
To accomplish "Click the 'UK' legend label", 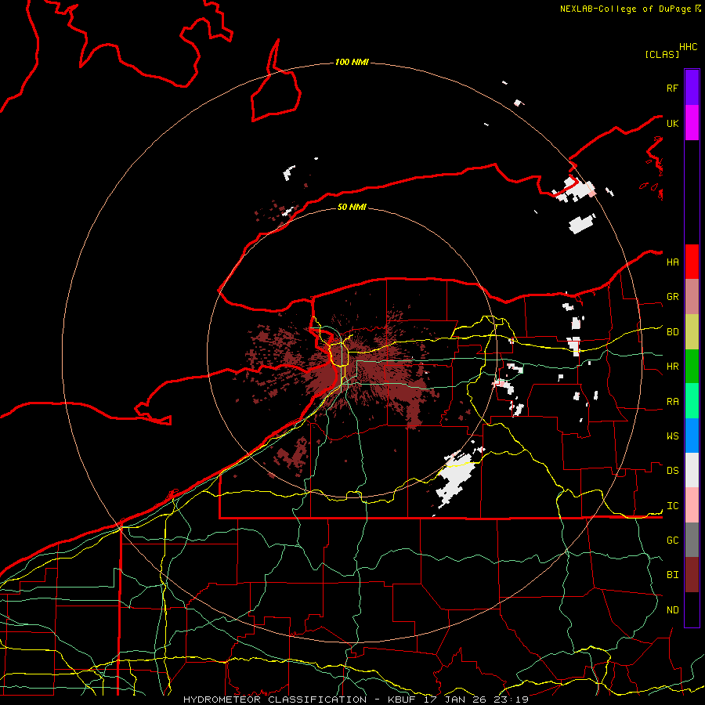I will click(x=672, y=124).
